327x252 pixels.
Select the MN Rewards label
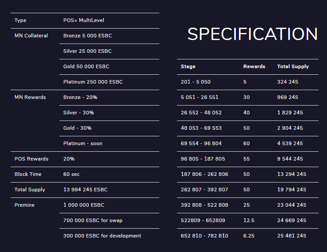(x=30, y=97)
